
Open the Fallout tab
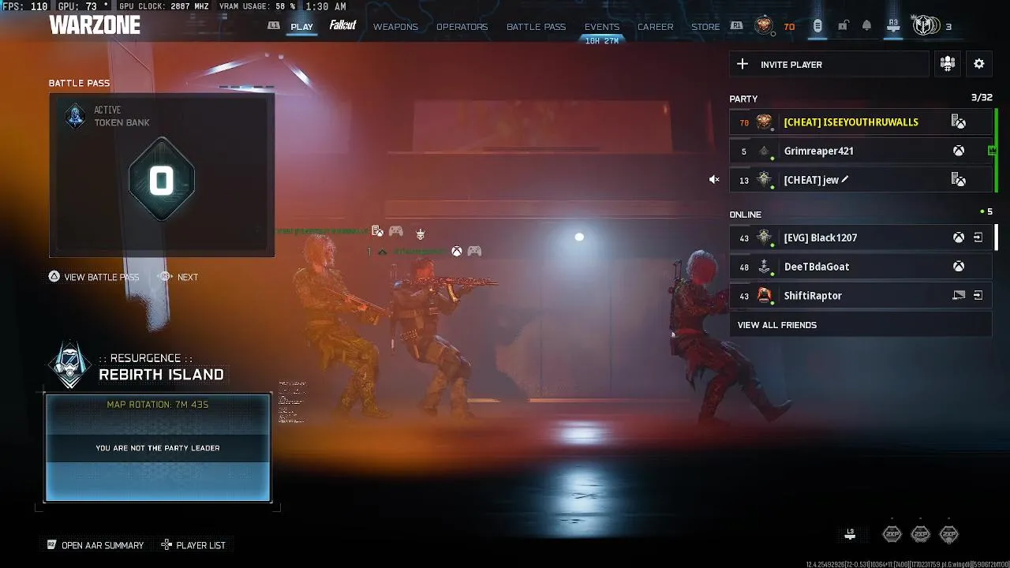click(x=342, y=25)
